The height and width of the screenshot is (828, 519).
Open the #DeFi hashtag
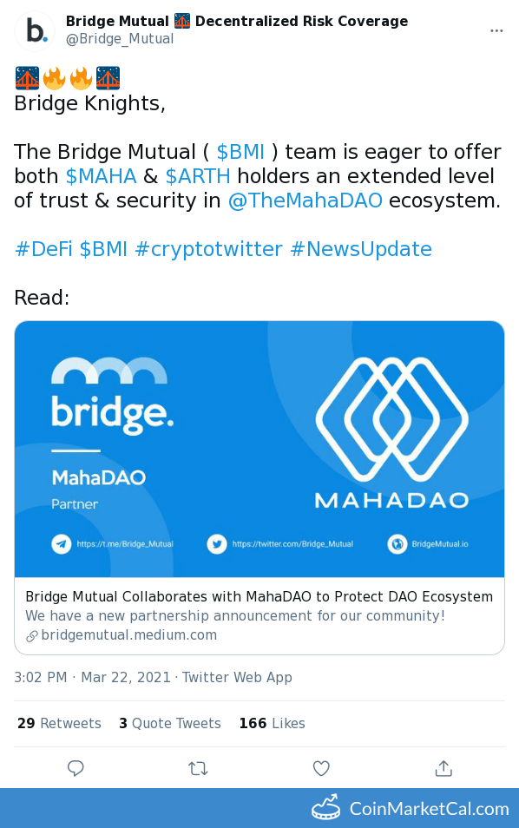pyautogui.click(x=43, y=249)
